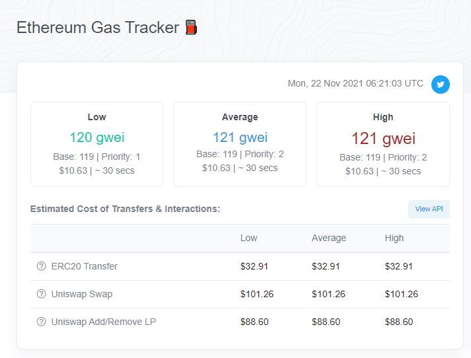The height and width of the screenshot is (358, 471).
Task: Click the High column header
Action: 394,238
